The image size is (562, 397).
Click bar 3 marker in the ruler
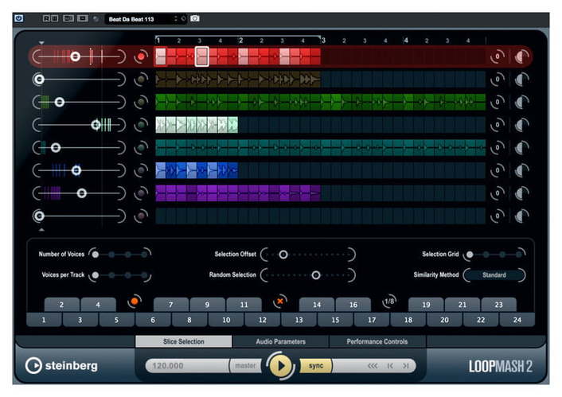[x=323, y=40]
